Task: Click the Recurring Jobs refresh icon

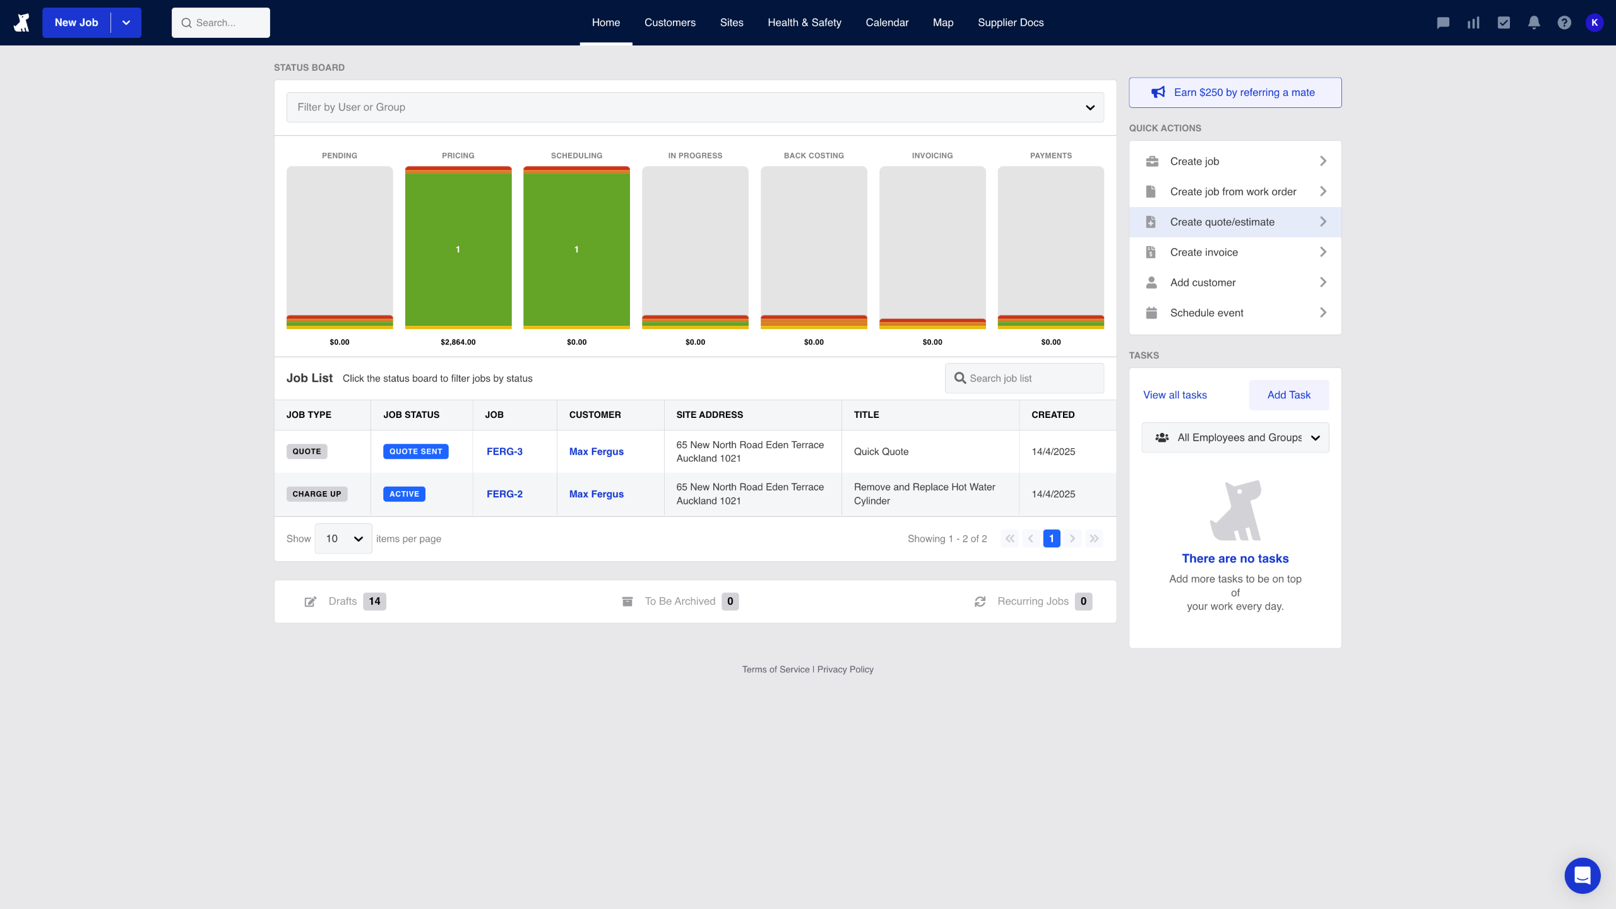Action: 980,602
